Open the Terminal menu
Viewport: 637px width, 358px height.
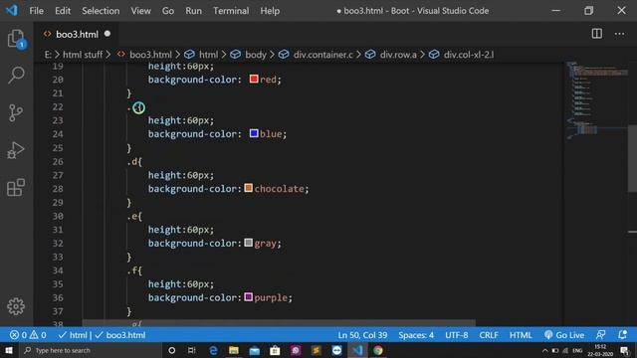(231, 11)
